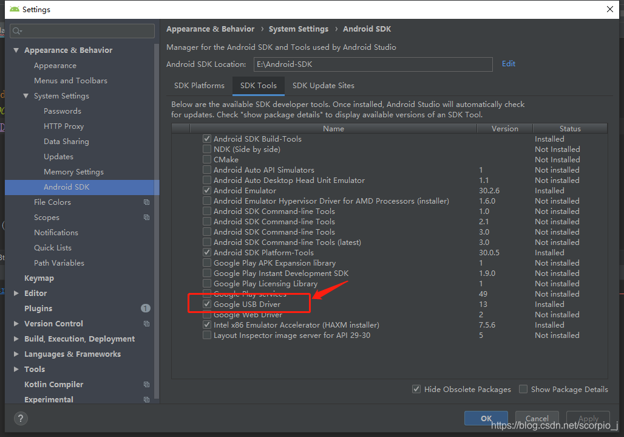
Task: Enable Show Package Details checkbox
Action: pos(523,389)
